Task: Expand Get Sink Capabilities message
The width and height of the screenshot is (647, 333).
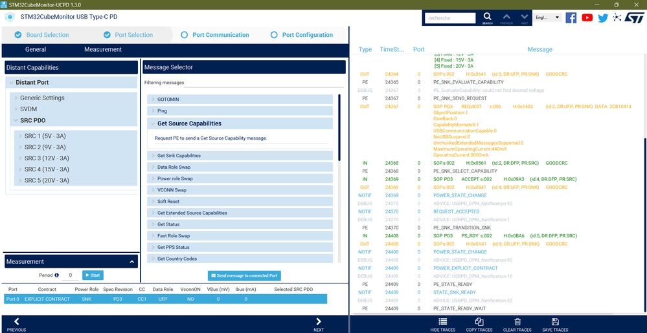Action: coord(240,155)
